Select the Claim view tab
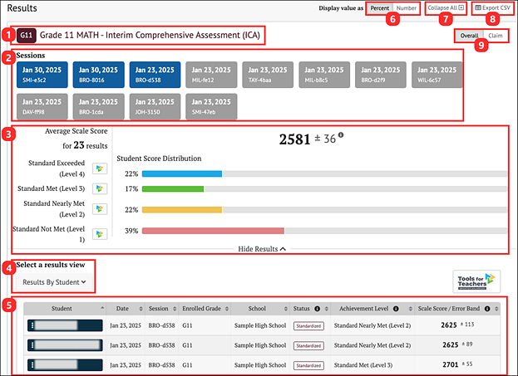 click(496, 37)
